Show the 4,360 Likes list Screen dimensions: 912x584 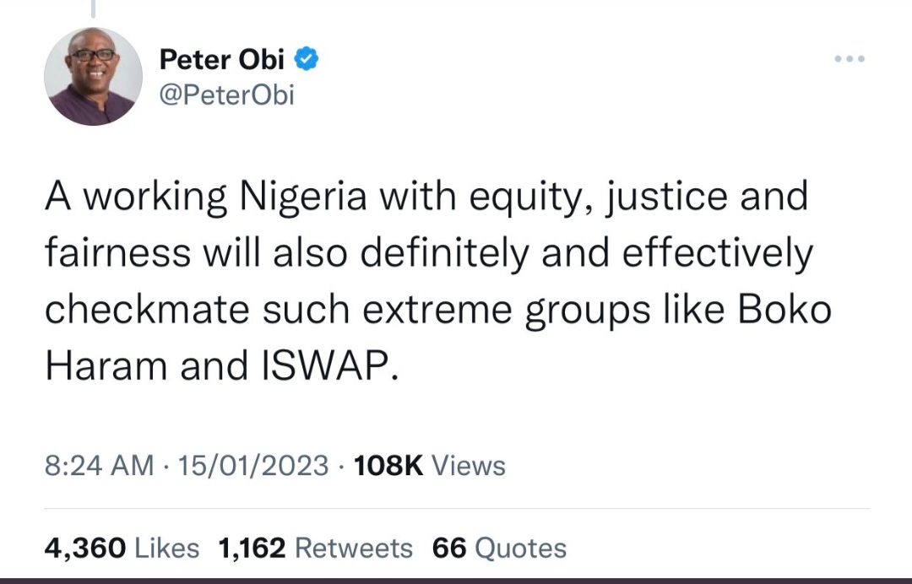122,549
